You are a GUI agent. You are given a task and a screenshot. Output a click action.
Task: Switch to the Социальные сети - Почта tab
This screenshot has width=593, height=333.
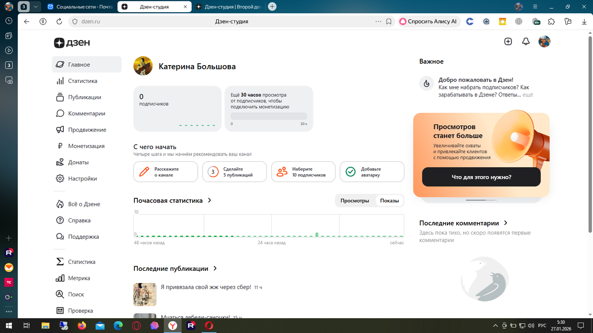[x=81, y=7]
